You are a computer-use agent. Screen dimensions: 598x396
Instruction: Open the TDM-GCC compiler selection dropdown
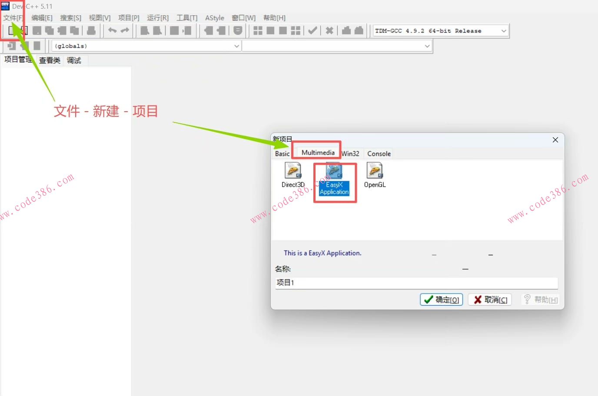(x=503, y=31)
